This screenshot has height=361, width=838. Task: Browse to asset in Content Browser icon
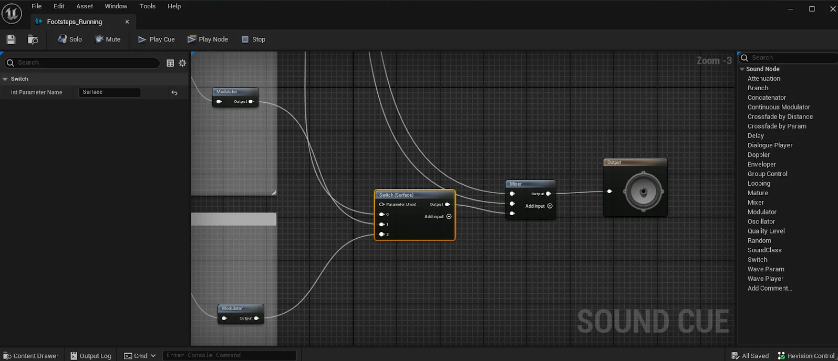pyautogui.click(x=33, y=39)
